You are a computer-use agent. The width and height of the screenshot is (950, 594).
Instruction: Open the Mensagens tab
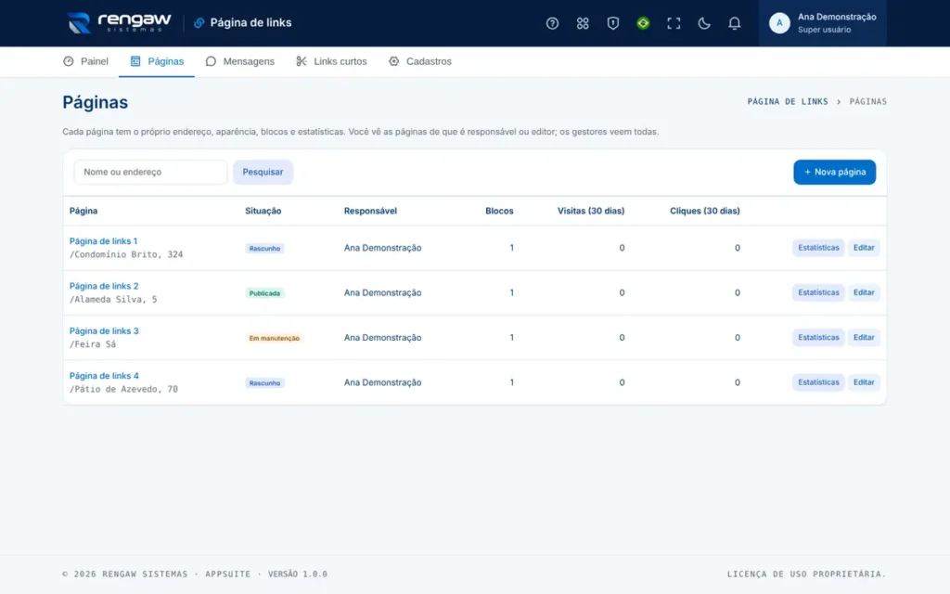(x=240, y=61)
